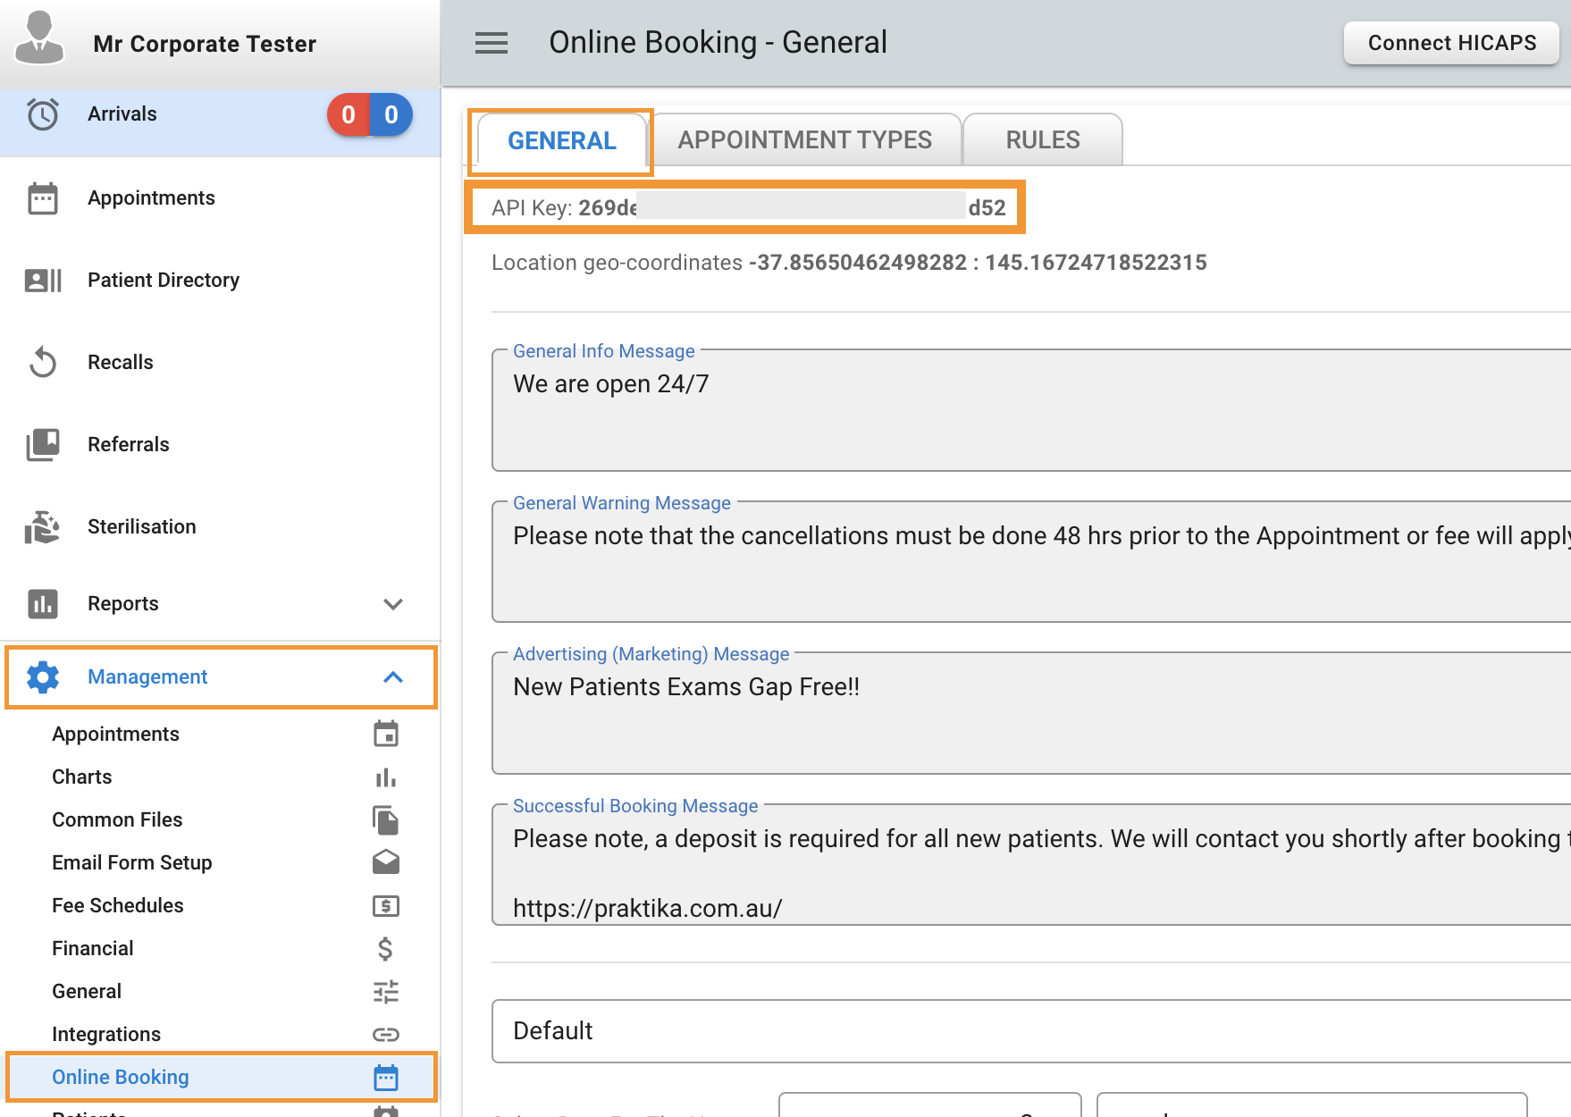This screenshot has width=1571, height=1117.
Task: Open Management Appointments submenu item
Action: [220, 734]
